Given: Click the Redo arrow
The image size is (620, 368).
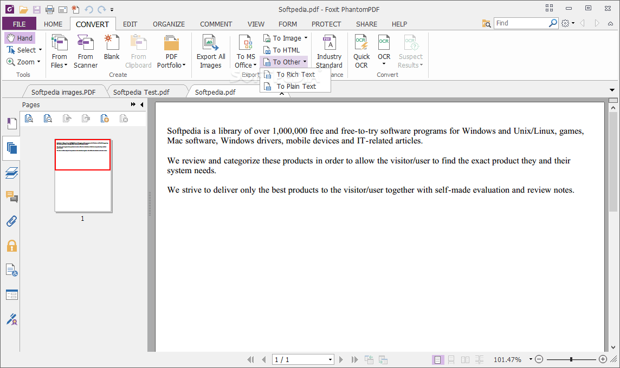Looking at the screenshot, I should coord(102,9).
